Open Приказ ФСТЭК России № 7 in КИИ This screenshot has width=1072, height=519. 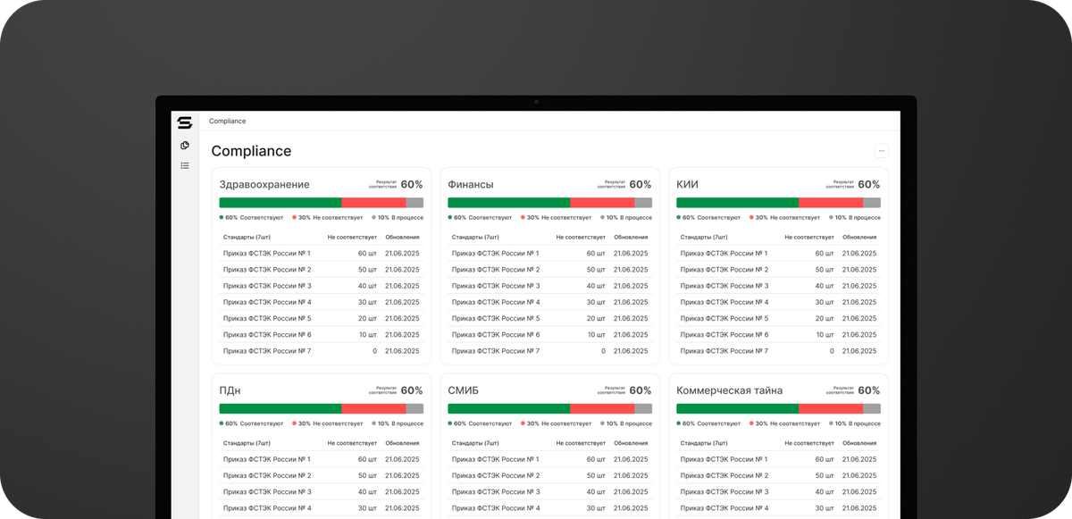[x=724, y=351]
